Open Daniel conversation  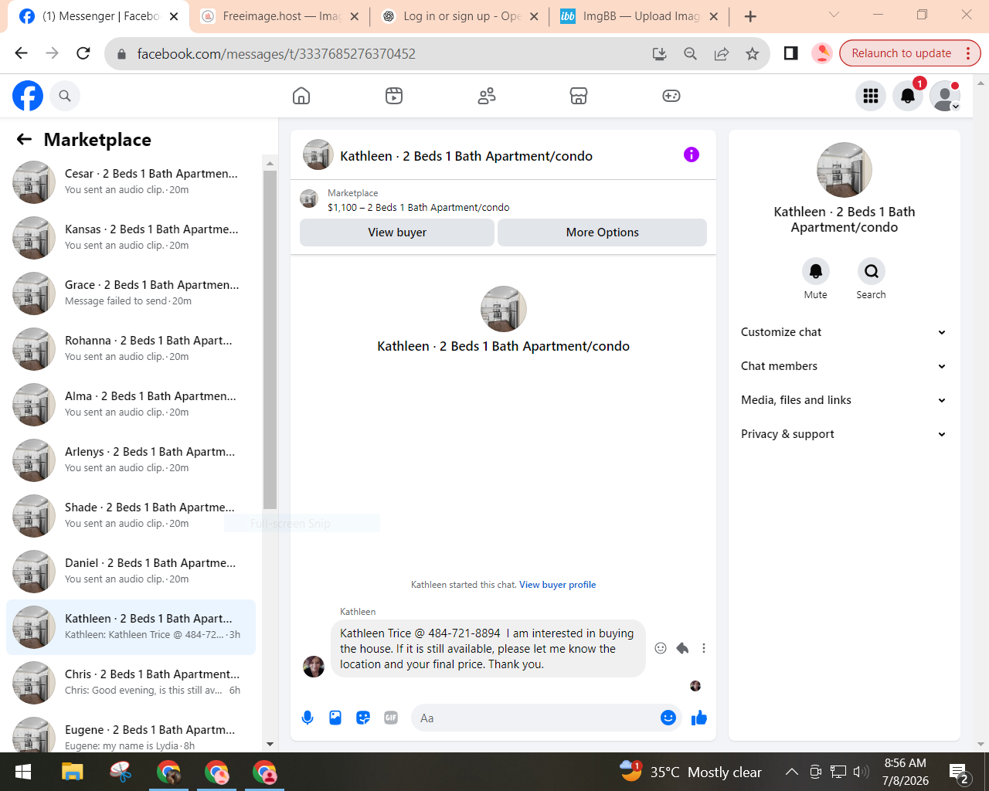[131, 572]
